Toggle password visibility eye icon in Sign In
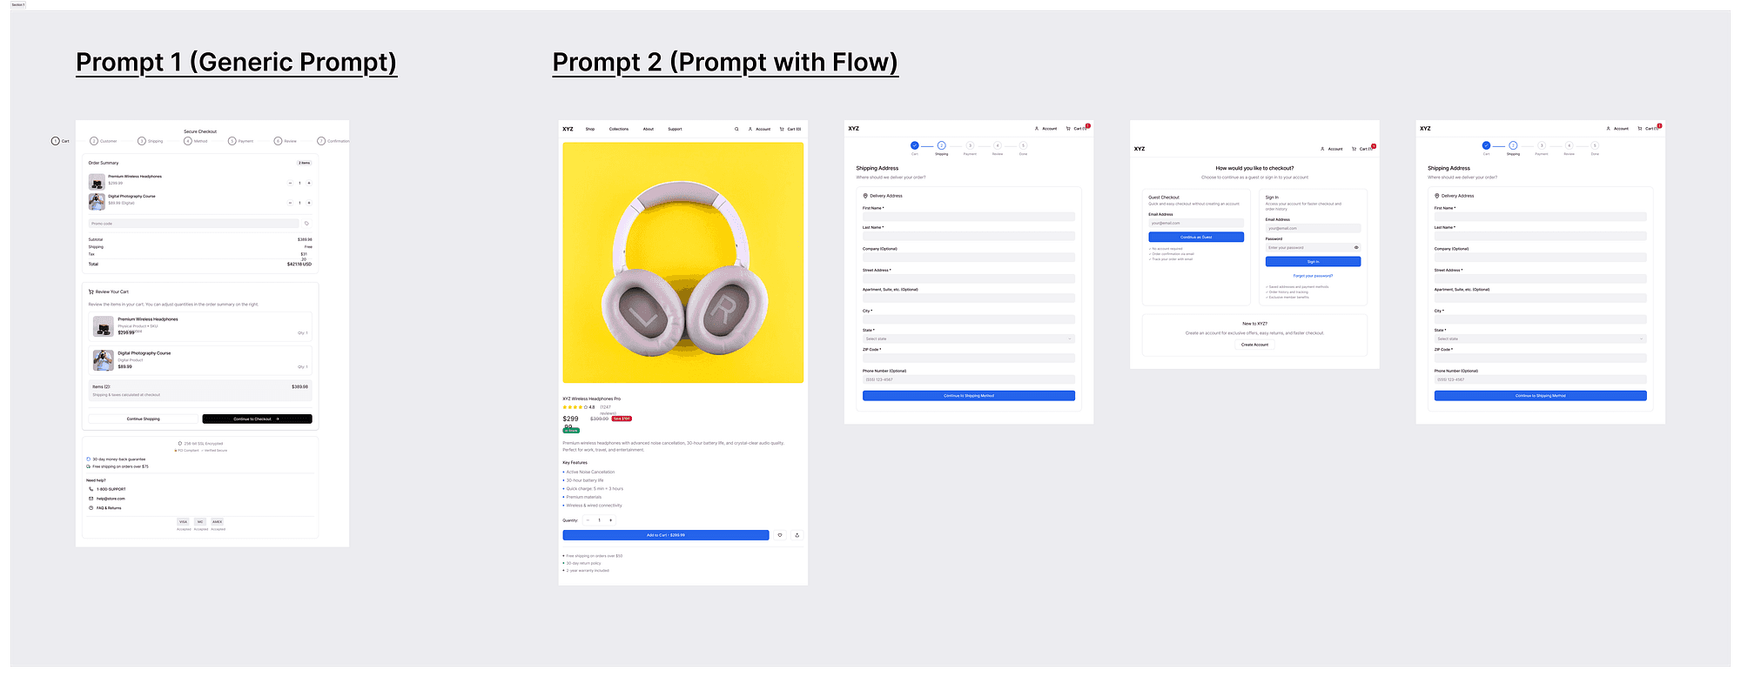 click(x=1356, y=248)
